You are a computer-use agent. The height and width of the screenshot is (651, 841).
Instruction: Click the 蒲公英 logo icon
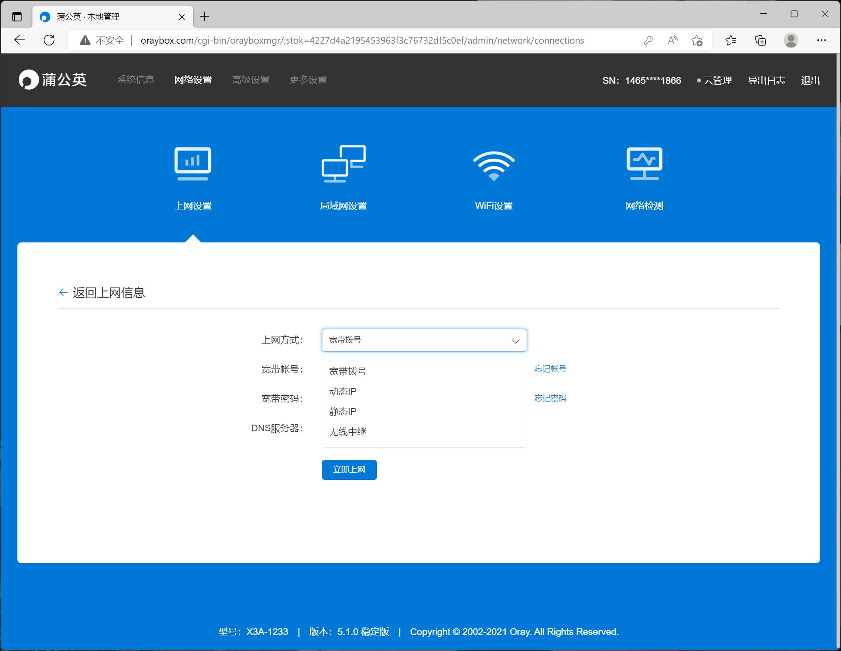click(x=28, y=80)
